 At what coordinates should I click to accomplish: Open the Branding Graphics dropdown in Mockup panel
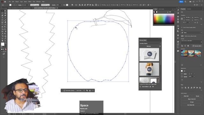150,43
